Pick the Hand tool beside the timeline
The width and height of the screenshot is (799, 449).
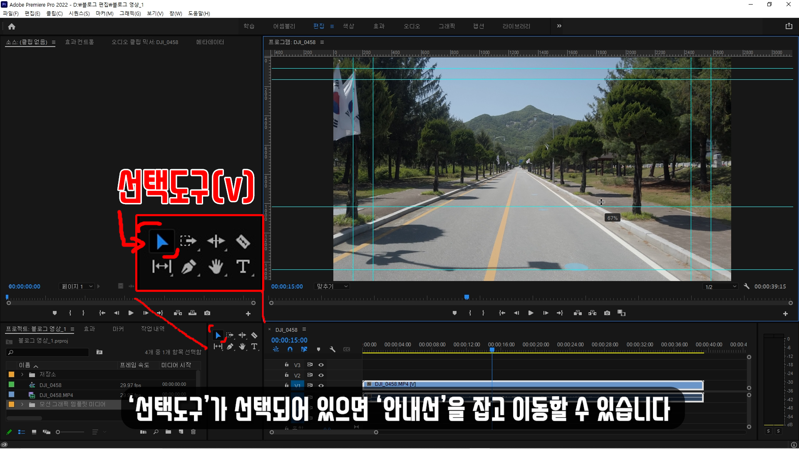pyautogui.click(x=242, y=346)
